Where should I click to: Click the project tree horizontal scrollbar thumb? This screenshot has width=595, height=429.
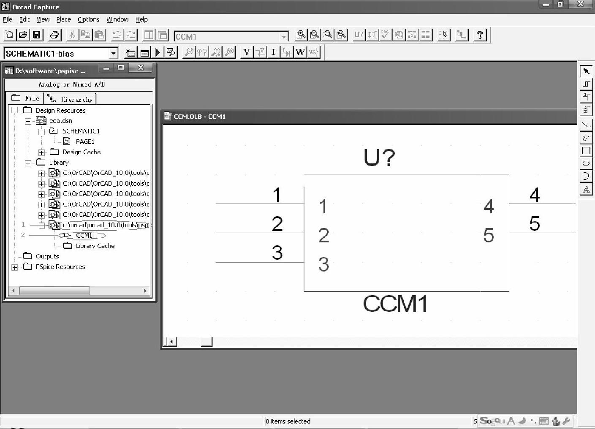tap(54, 291)
